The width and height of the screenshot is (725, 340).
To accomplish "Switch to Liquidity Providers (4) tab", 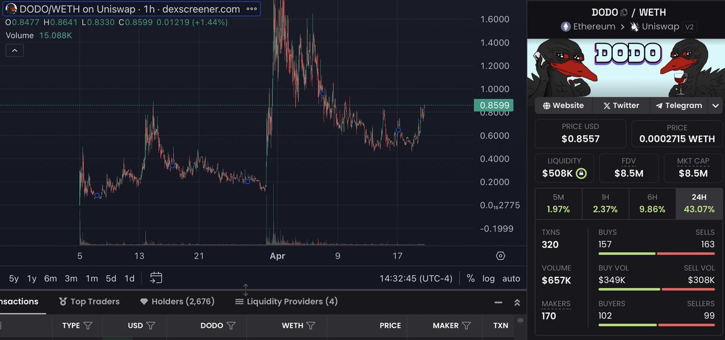I will click(x=286, y=301).
